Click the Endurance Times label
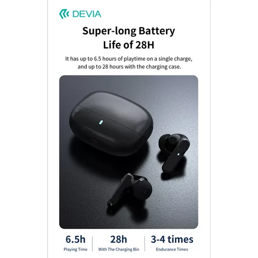The height and width of the screenshot is (258, 258). [x=172, y=249]
